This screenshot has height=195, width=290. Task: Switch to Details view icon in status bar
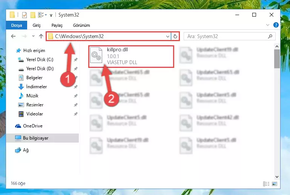coord(266,184)
